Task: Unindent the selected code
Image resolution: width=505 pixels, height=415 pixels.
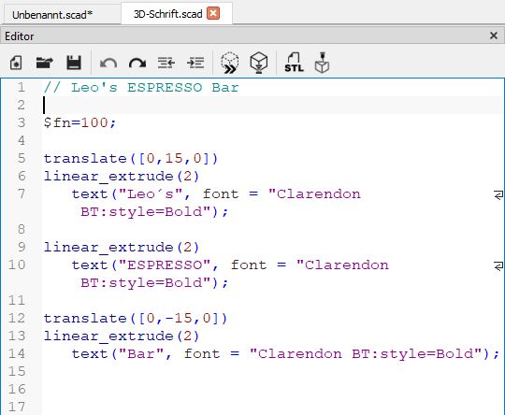Action: pyautogui.click(x=166, y=63)
